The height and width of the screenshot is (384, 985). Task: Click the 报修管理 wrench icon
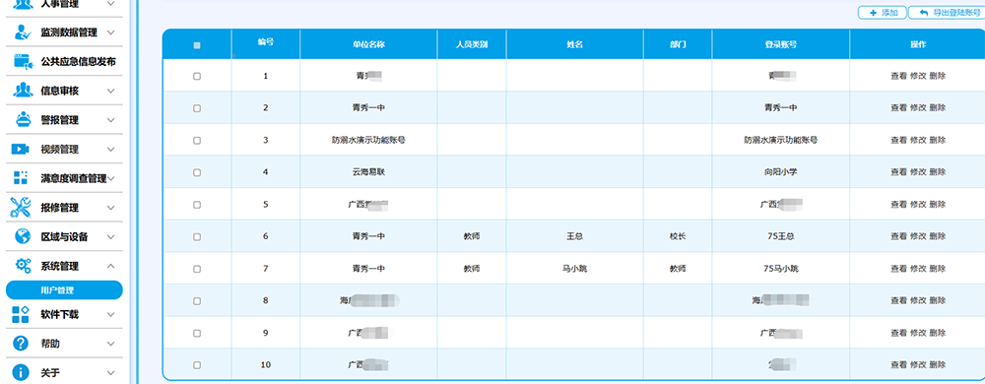[21, 207]
